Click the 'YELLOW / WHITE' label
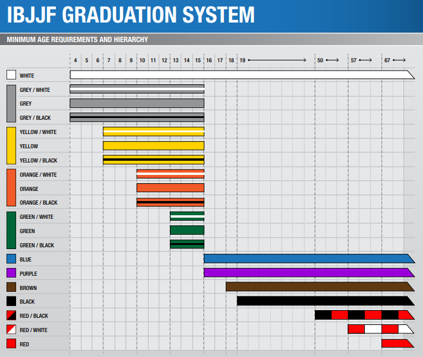423x357 pixels. coord(38,132)
